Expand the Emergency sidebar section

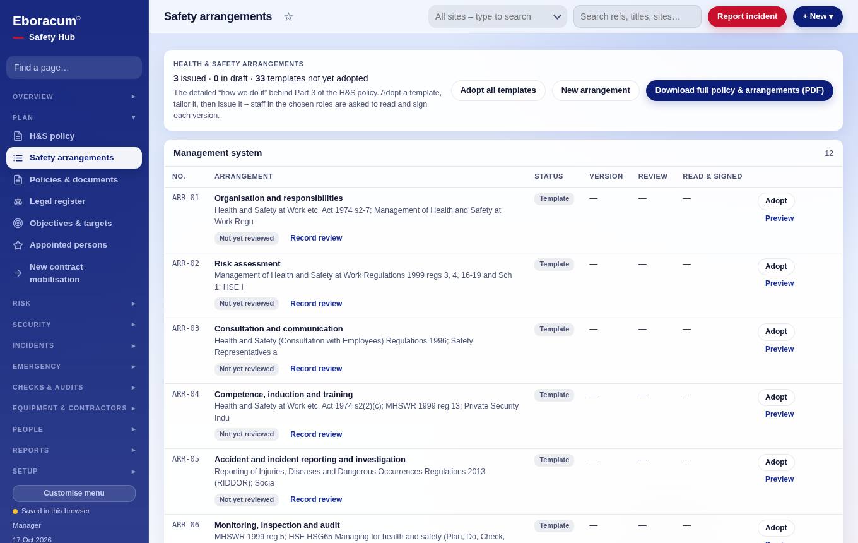pos(74,366)
